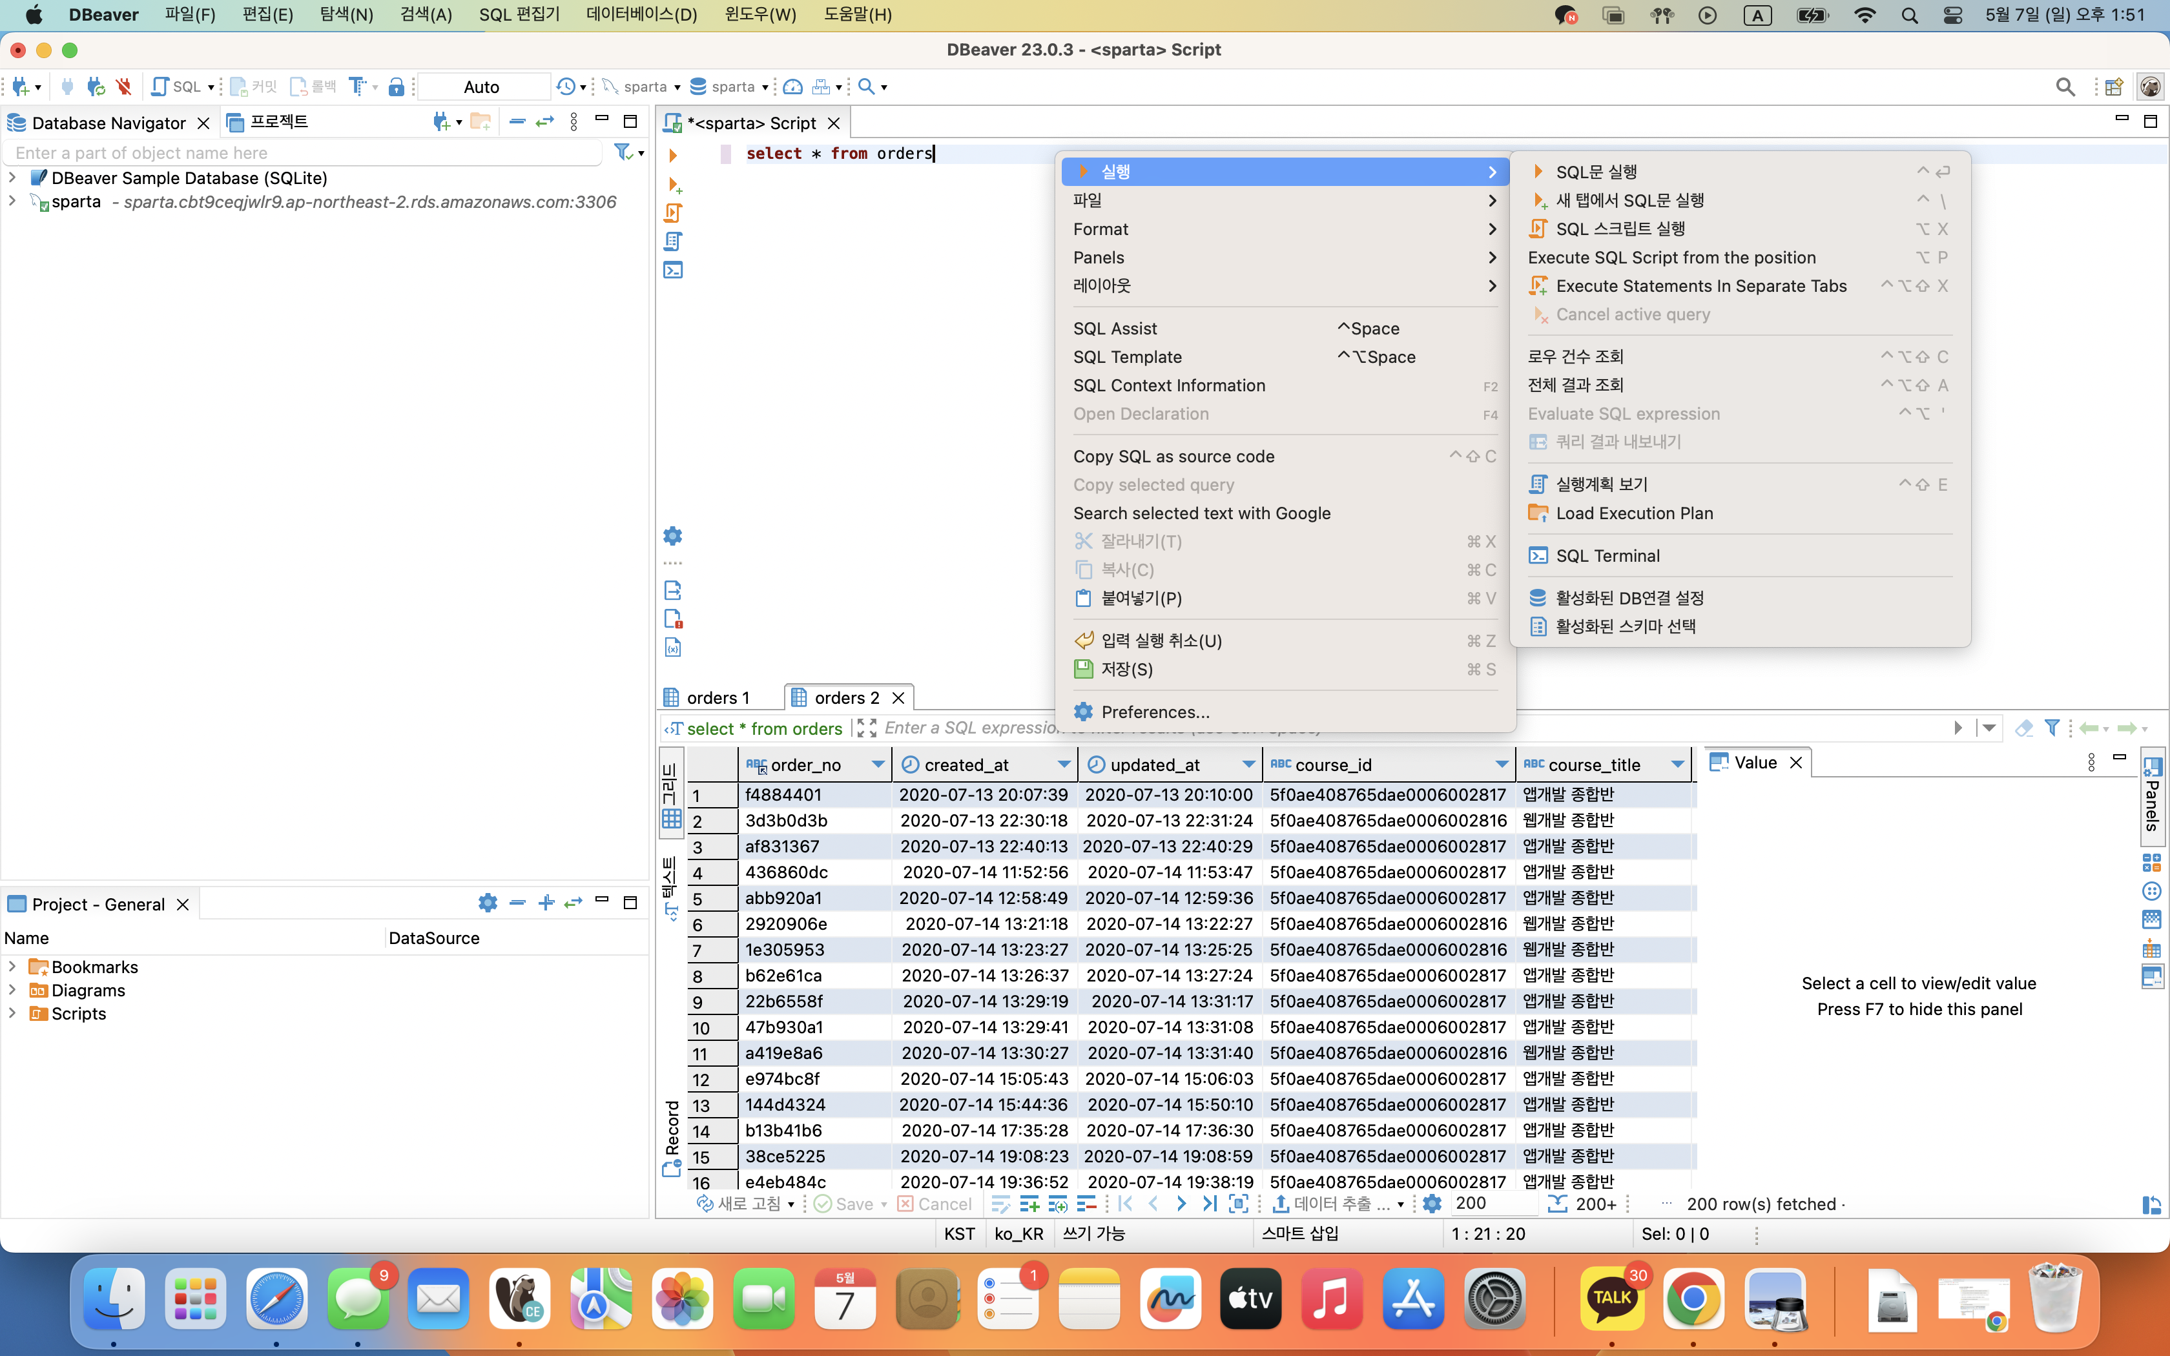Click the Explain execution plan icon in gutter
2170x1356 pixels.
[x=674, y=241]
